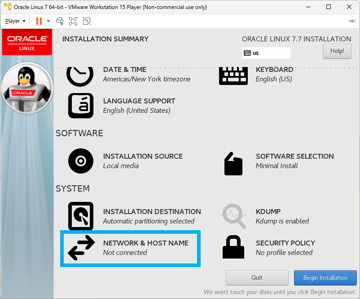
Task: Enter full screen mode in VMware
Action: pyautogui.click(x=73, y=21)
